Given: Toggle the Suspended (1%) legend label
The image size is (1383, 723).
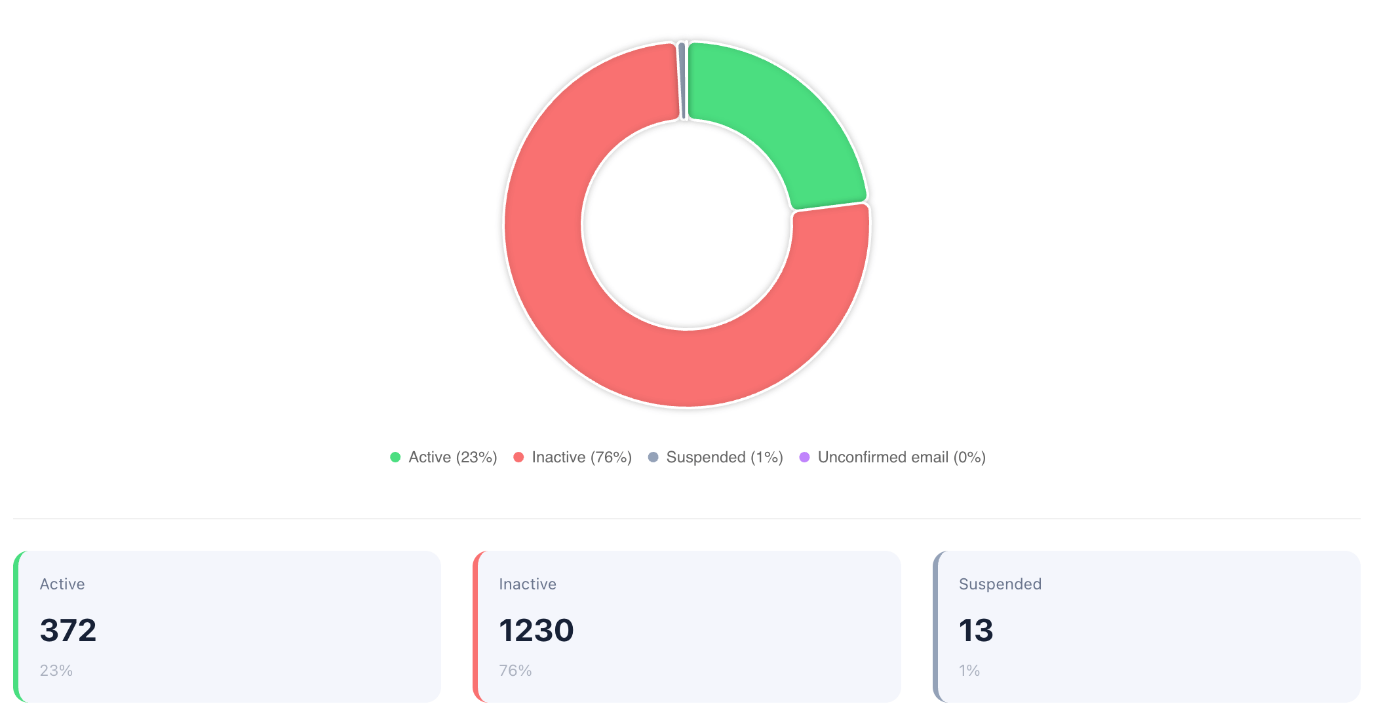Looking at the screenshot, I should (x=724, y=457).
